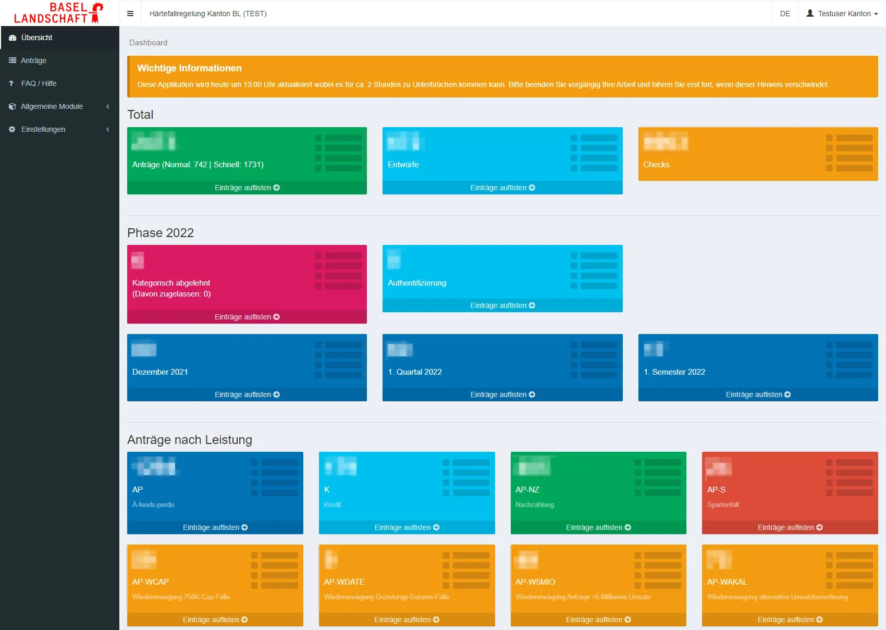The image size is (886, 630).
Task: Click the list icon on the Entwürfe card
Action: coord(594,153)
